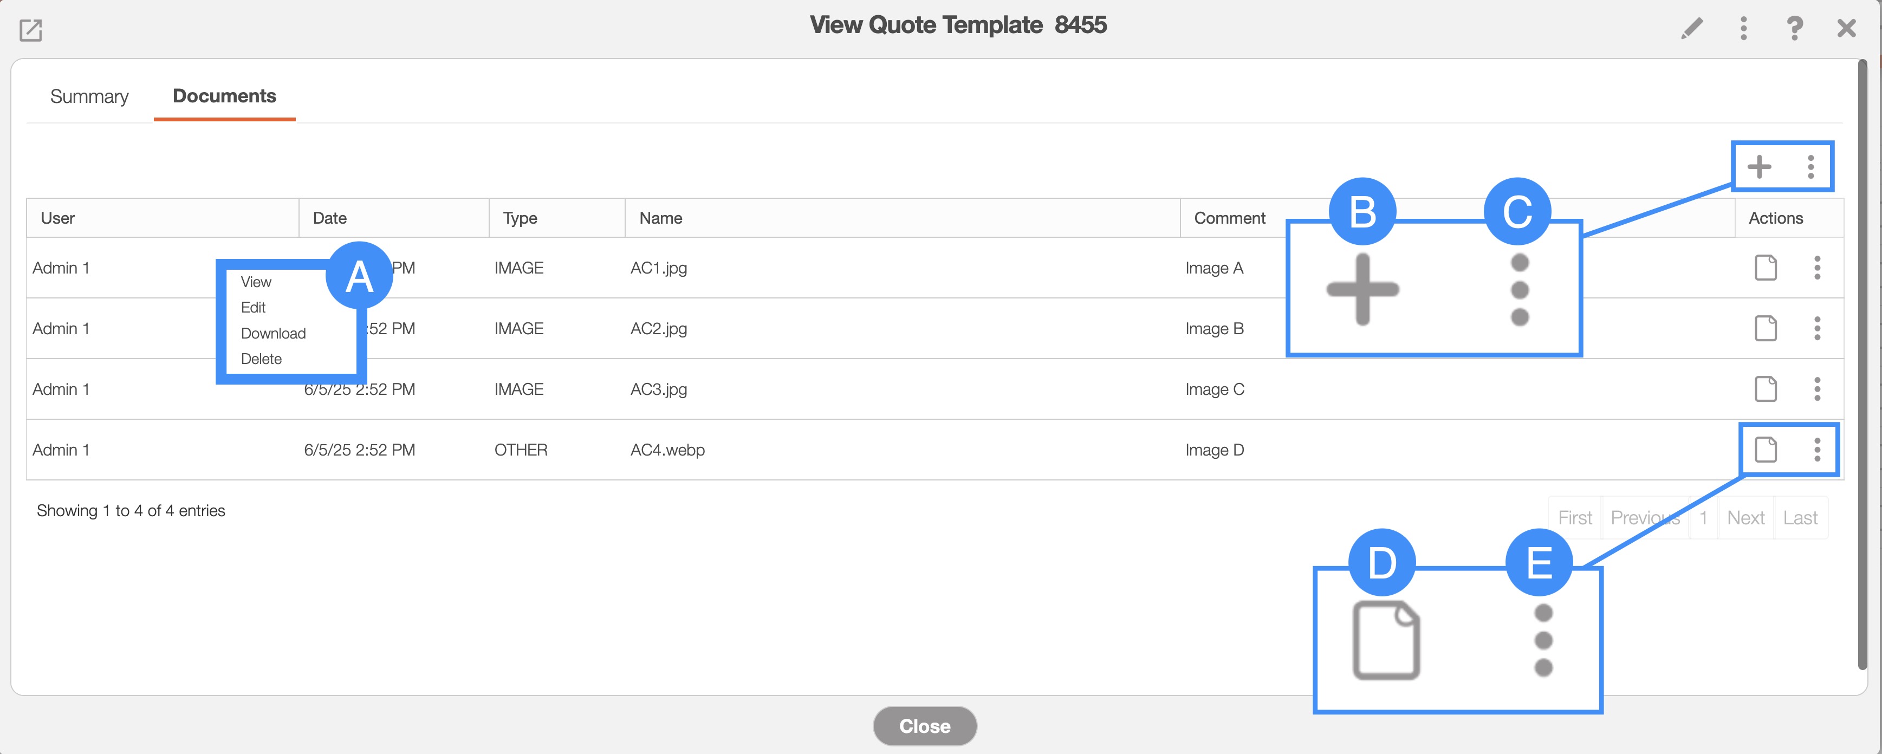Click the pencil edit icon in the header

(x=1691, y=29)
